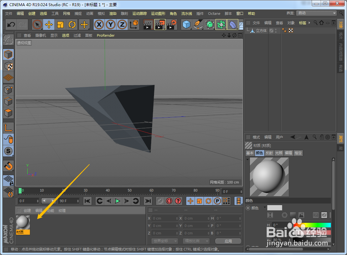The width and height of the screenshot is (347, 255).
Task: Open the Octane menu
Action: pyautogui.click(x=214, y=14)
